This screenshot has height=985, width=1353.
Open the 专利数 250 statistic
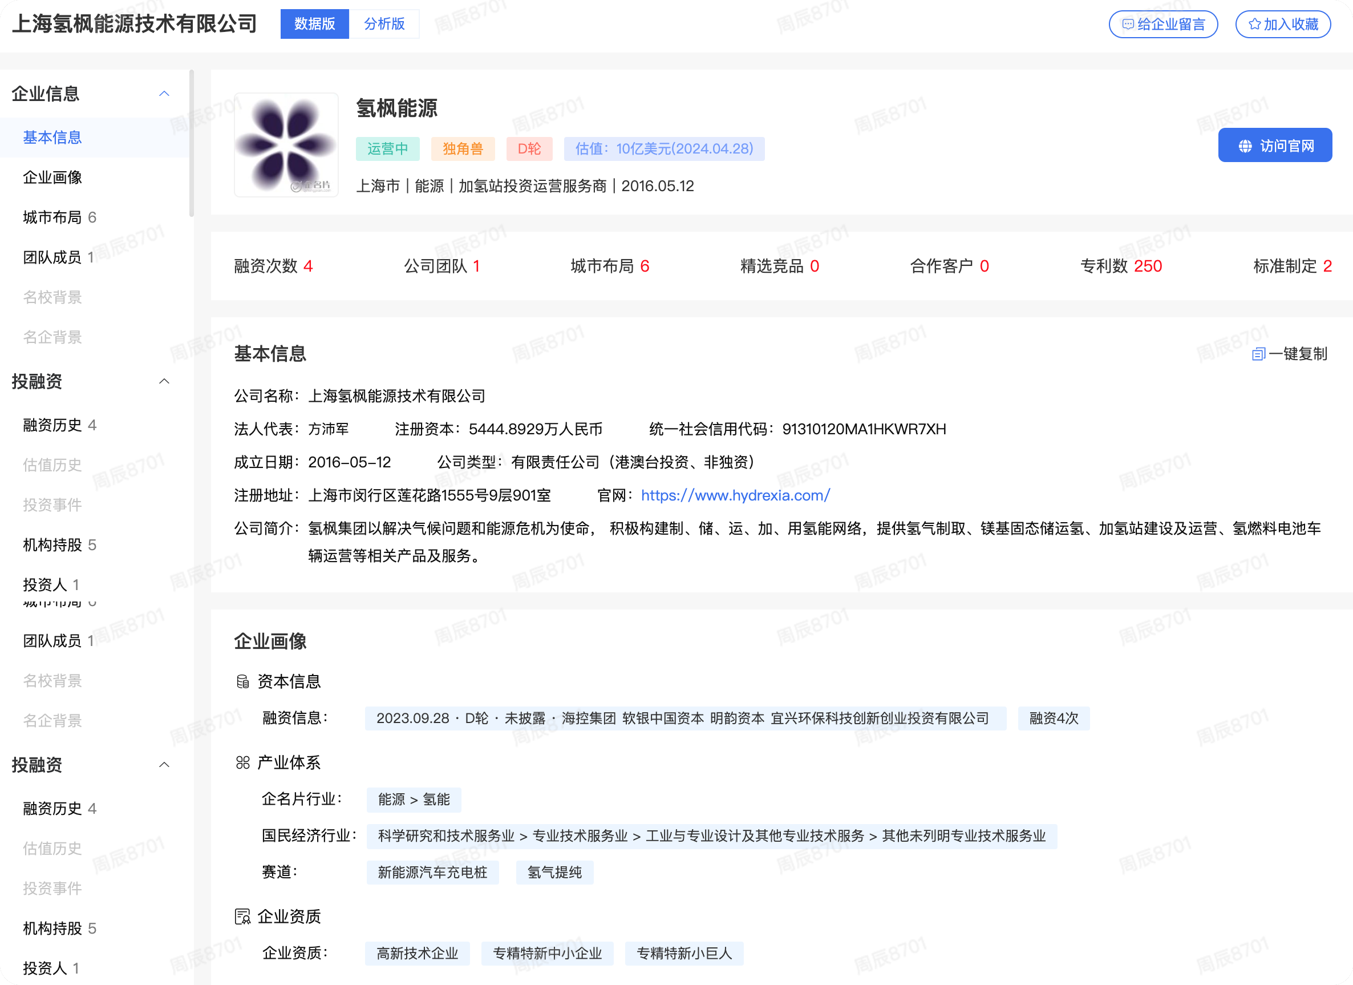point(1121,267)
